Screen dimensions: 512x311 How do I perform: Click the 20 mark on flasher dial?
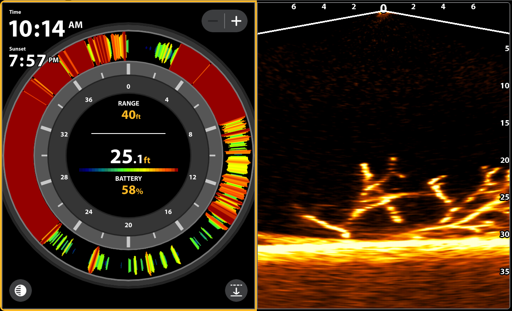click(x=128, y=225)
